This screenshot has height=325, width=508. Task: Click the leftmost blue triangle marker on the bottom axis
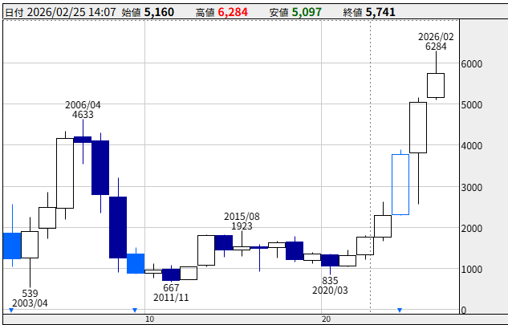tap(11, 310)
